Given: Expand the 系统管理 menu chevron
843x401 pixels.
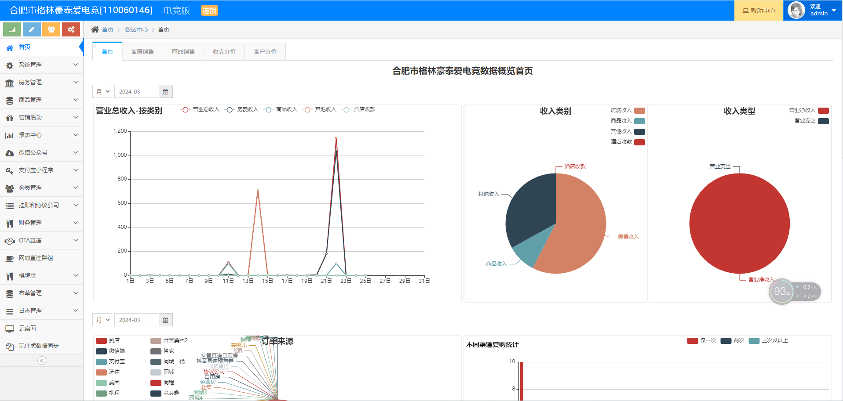Looking at the screenshot, I should coord(76,65).
